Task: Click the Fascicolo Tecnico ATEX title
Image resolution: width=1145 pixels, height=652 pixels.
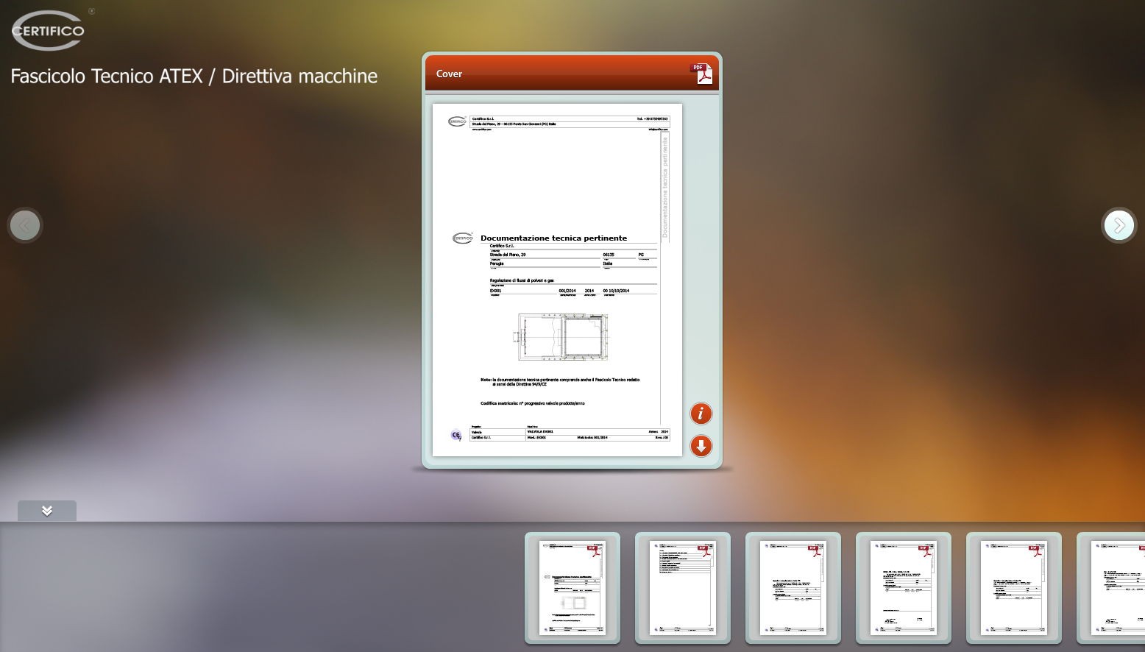Action: pyautogui.click(x=194, y=77)
